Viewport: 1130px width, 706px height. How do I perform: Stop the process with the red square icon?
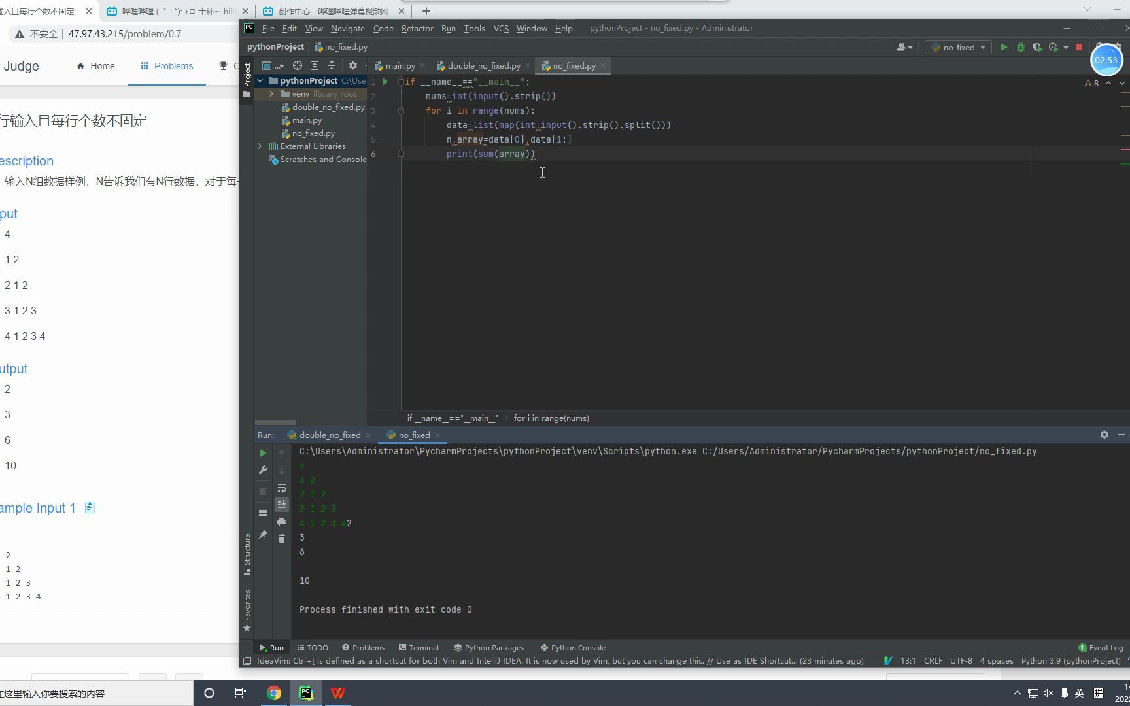(1079, 47)
